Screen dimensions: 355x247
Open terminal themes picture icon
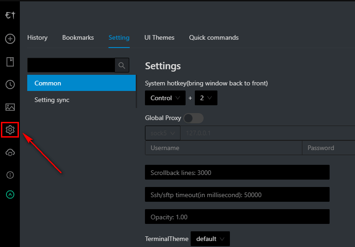point(10,107)
